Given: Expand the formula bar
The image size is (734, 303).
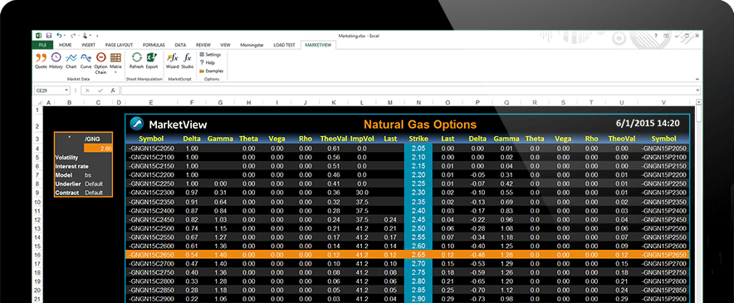Looking at the screenshot, I should (698, 90).
